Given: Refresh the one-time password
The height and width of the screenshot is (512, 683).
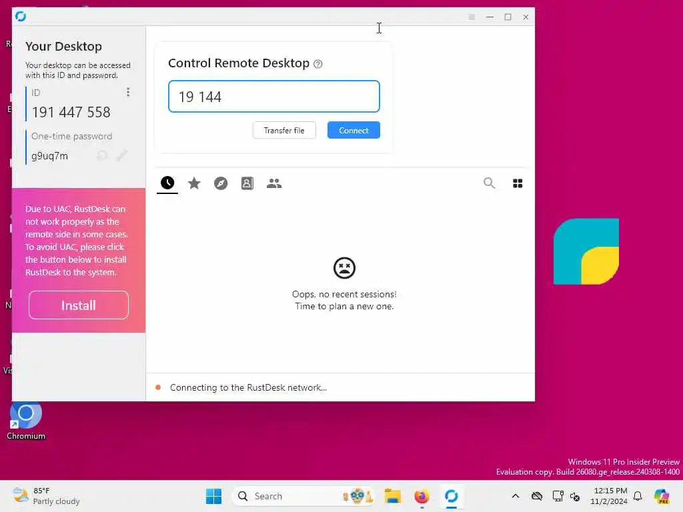Looking at the screenshot, I should 102,155.
